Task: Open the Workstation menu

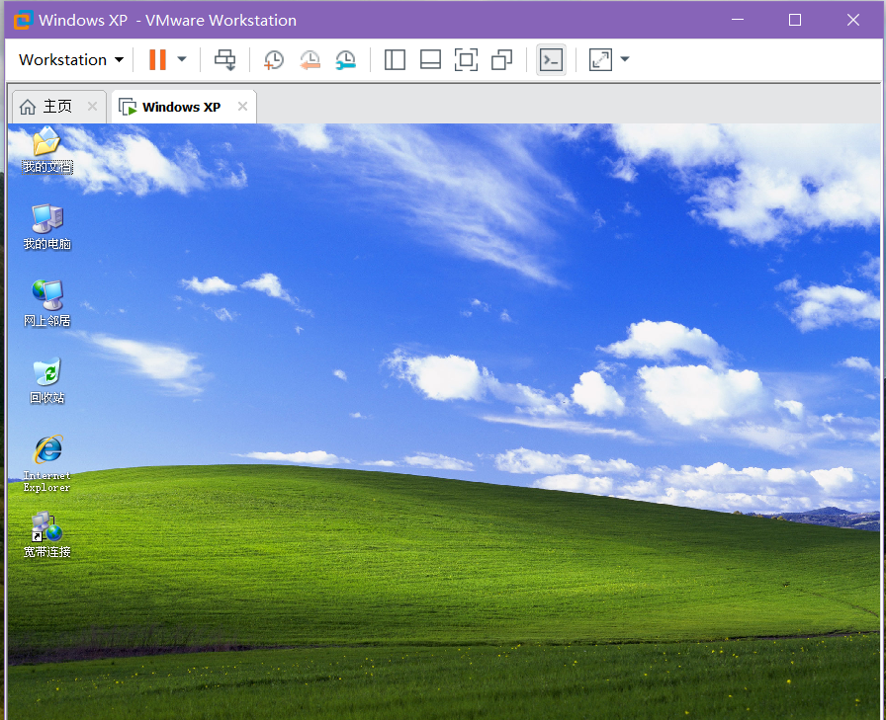Action: pos(71,60)
